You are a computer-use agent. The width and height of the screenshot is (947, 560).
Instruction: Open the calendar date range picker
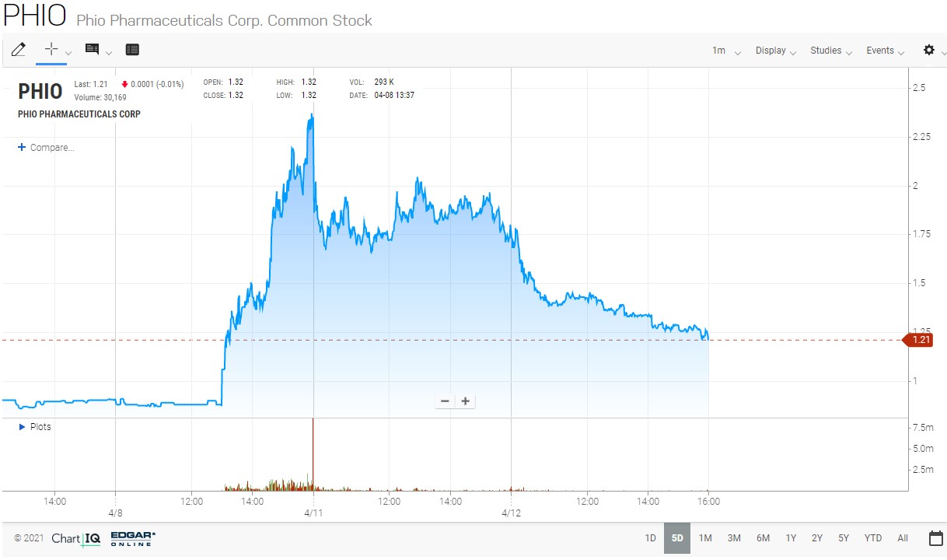point(935,538)
